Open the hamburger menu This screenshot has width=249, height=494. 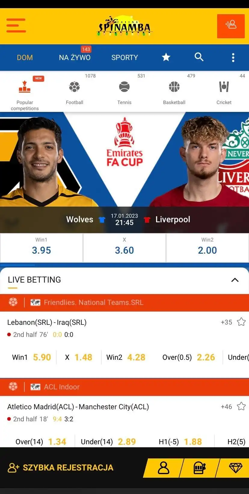coord(16,25)
